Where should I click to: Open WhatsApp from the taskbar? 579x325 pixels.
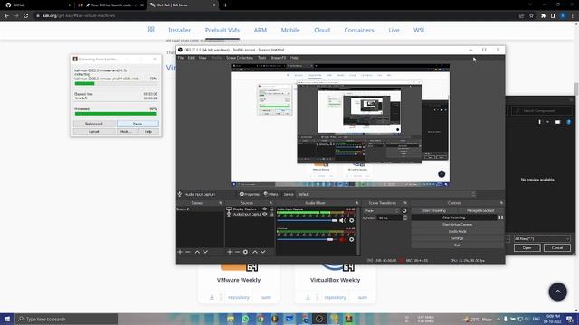point(245,319)
